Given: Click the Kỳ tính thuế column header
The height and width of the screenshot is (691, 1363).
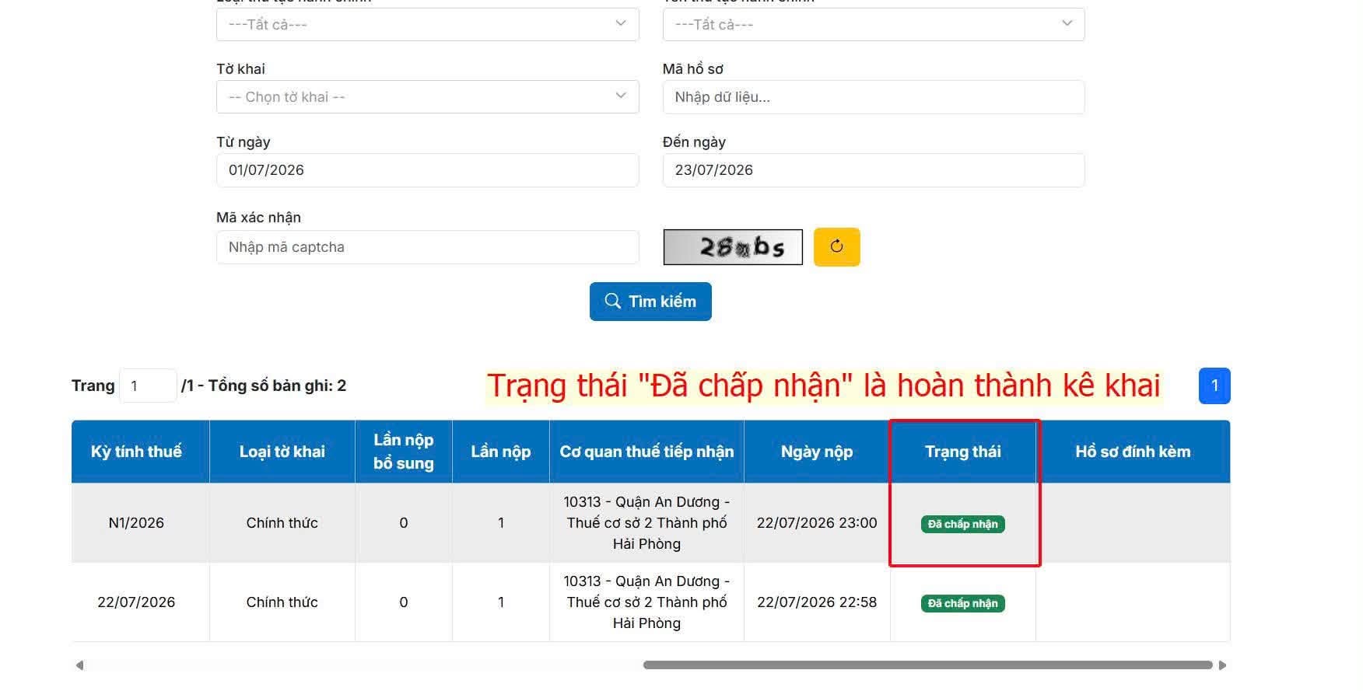Looking at the screenshot, I should (136, 452).
